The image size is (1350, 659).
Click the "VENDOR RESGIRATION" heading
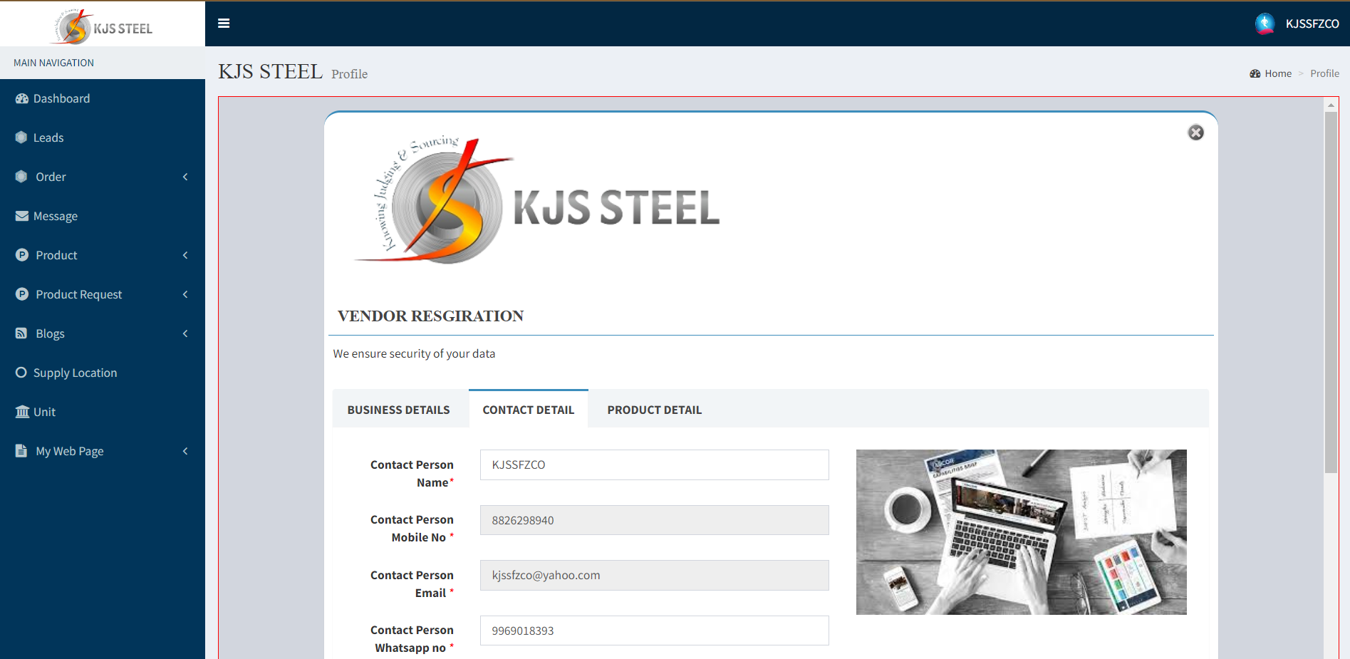coord(430,316)
